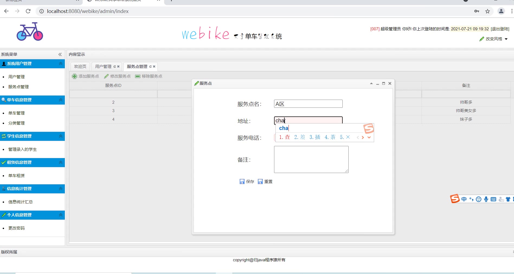The height and width of the screenshot is (274, 514).
Task: Collapse the 单车信息管理 section
Action: [61, 100]
